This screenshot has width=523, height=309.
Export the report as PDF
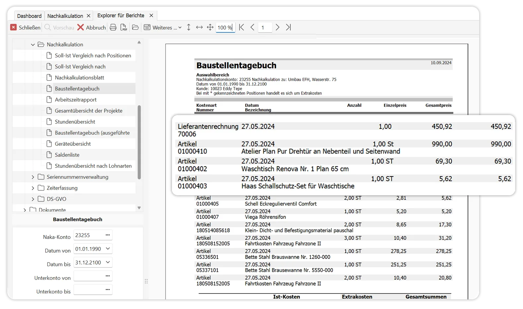coord(123,28)
